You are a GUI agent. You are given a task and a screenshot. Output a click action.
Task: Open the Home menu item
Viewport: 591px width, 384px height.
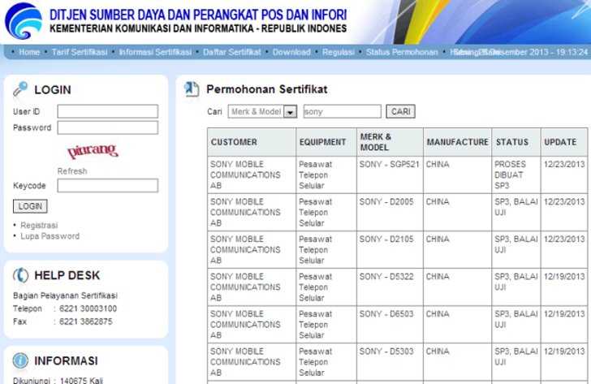29,52
